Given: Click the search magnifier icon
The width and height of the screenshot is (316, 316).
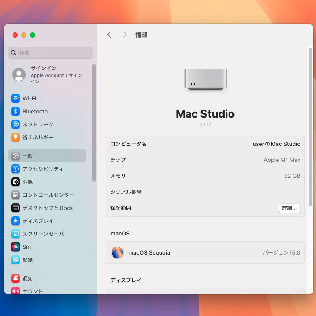Looking at the screenshot, I should click(x=13, y=53).
